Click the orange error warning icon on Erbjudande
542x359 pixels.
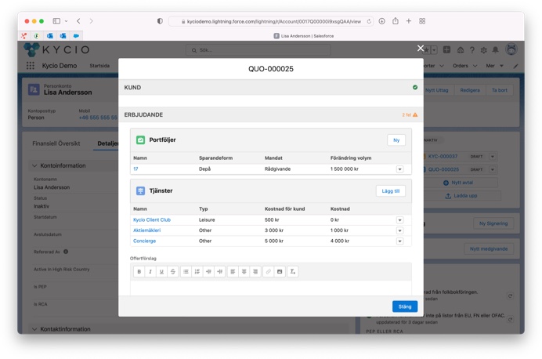coord(415,114)
